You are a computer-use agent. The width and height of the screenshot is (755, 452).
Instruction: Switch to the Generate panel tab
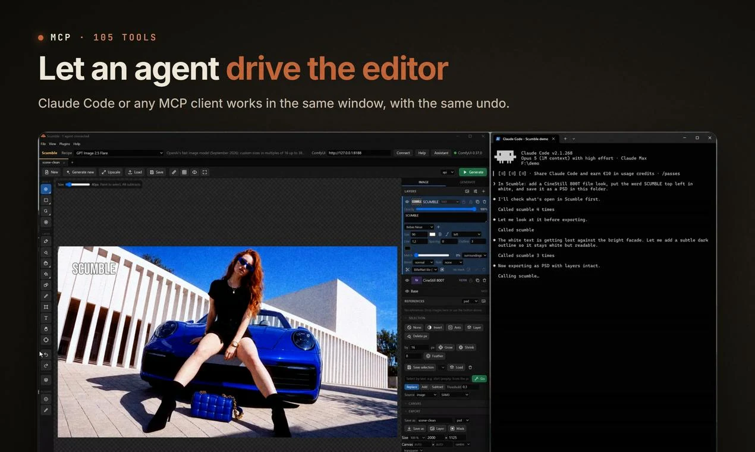[467, 182]
